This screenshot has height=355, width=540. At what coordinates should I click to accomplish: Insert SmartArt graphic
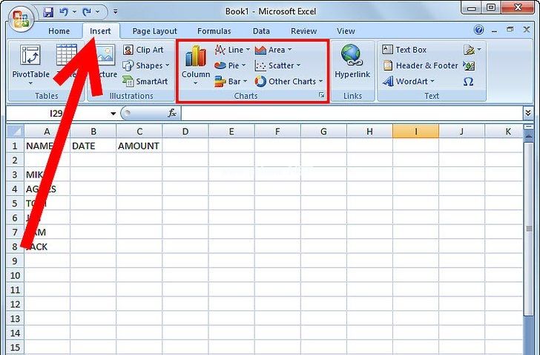coord(145,81)
